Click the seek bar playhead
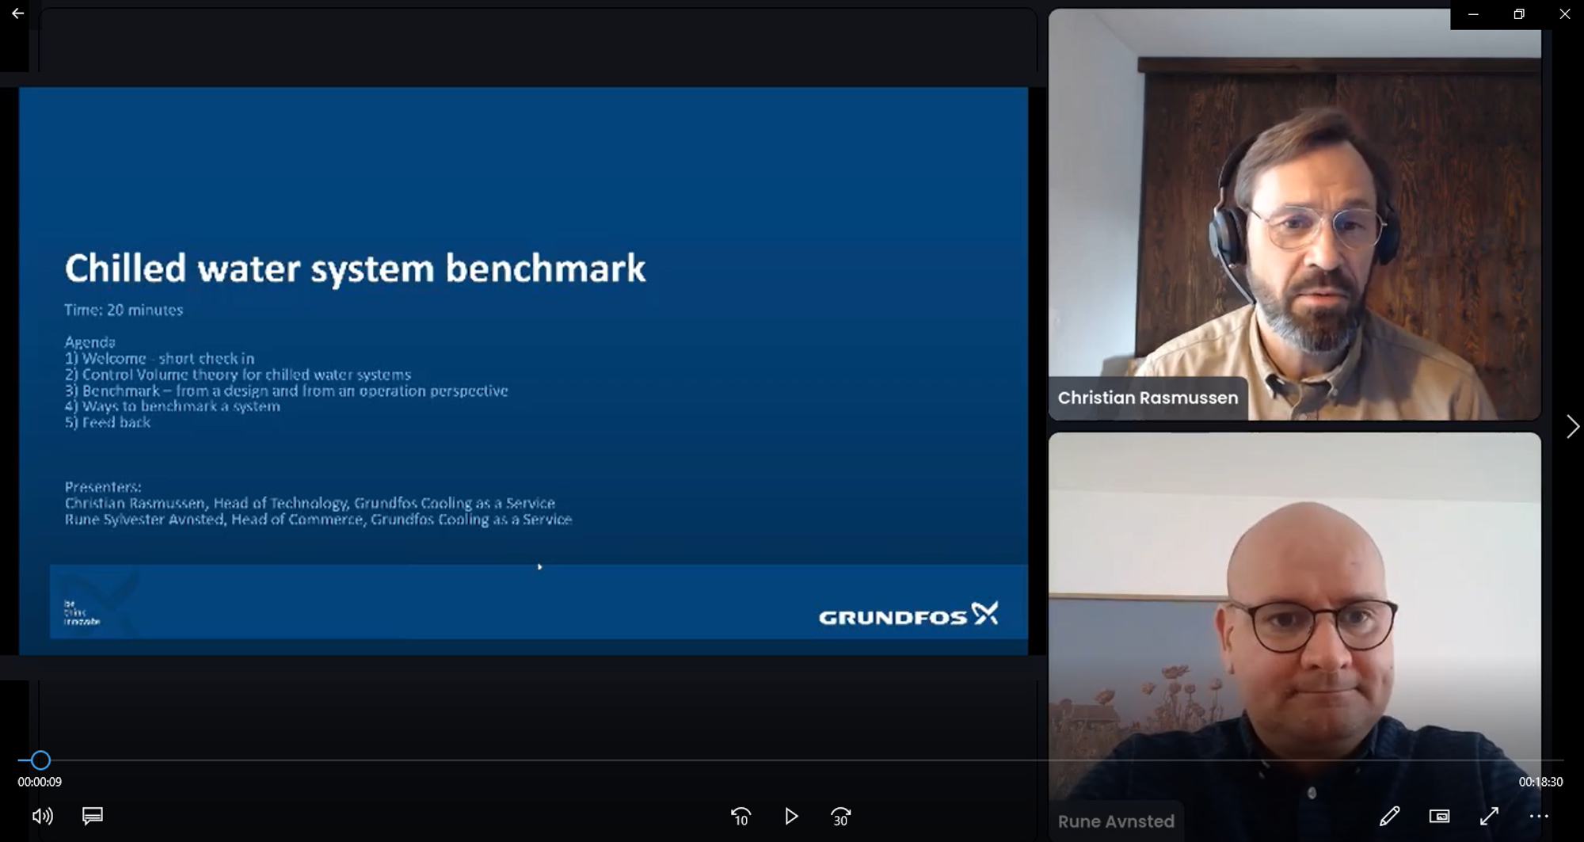Screen dimensions: 1584x842 pyautogui.click(x=40, y=760)
